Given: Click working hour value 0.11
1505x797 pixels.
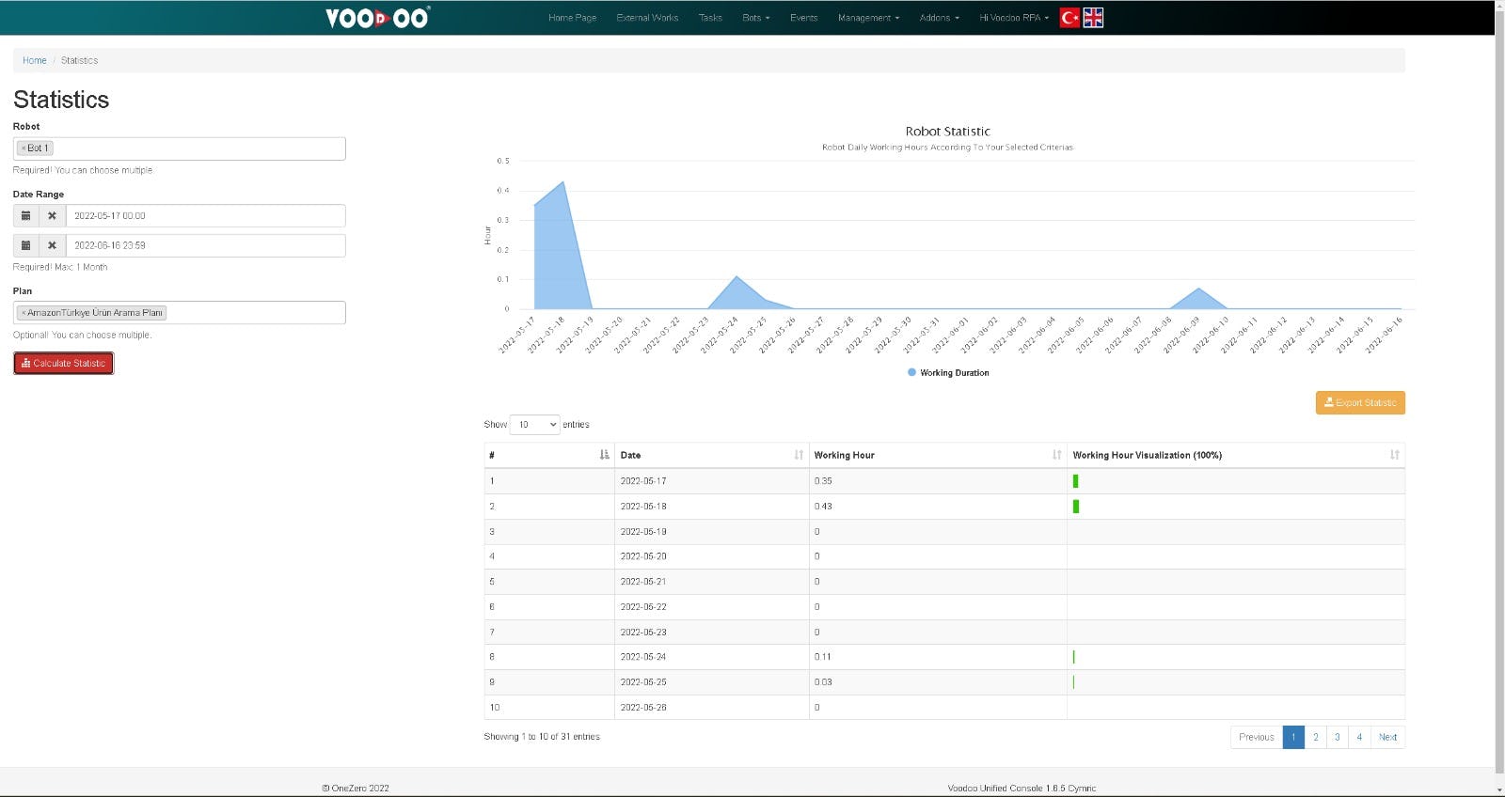Looking at the screenshot, I should click(x=823, y=657).
